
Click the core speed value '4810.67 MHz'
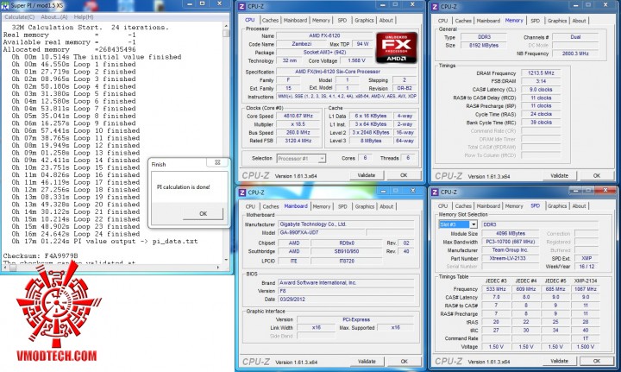point(298,116)
